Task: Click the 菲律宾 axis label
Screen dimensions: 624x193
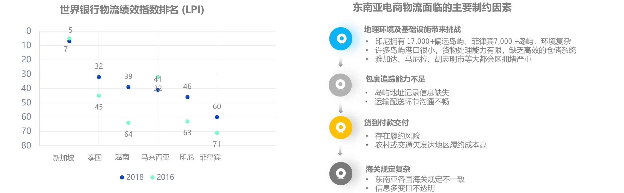Action: pos(210,157)
